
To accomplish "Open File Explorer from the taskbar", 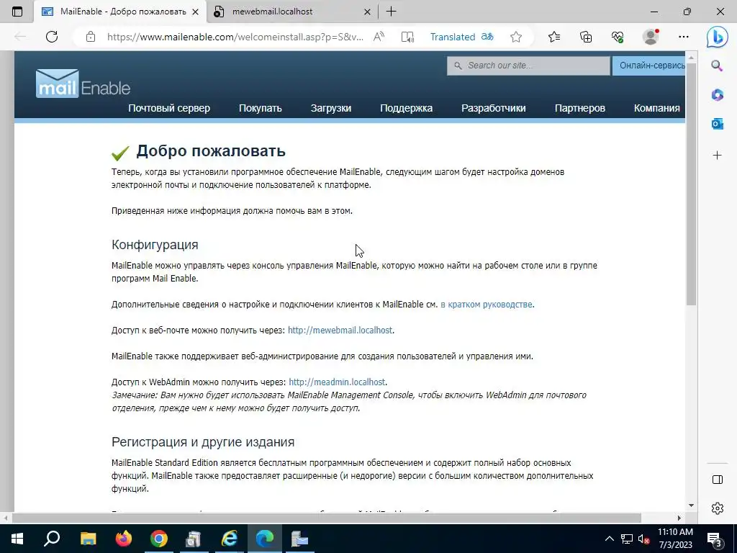I will point(88,539).
